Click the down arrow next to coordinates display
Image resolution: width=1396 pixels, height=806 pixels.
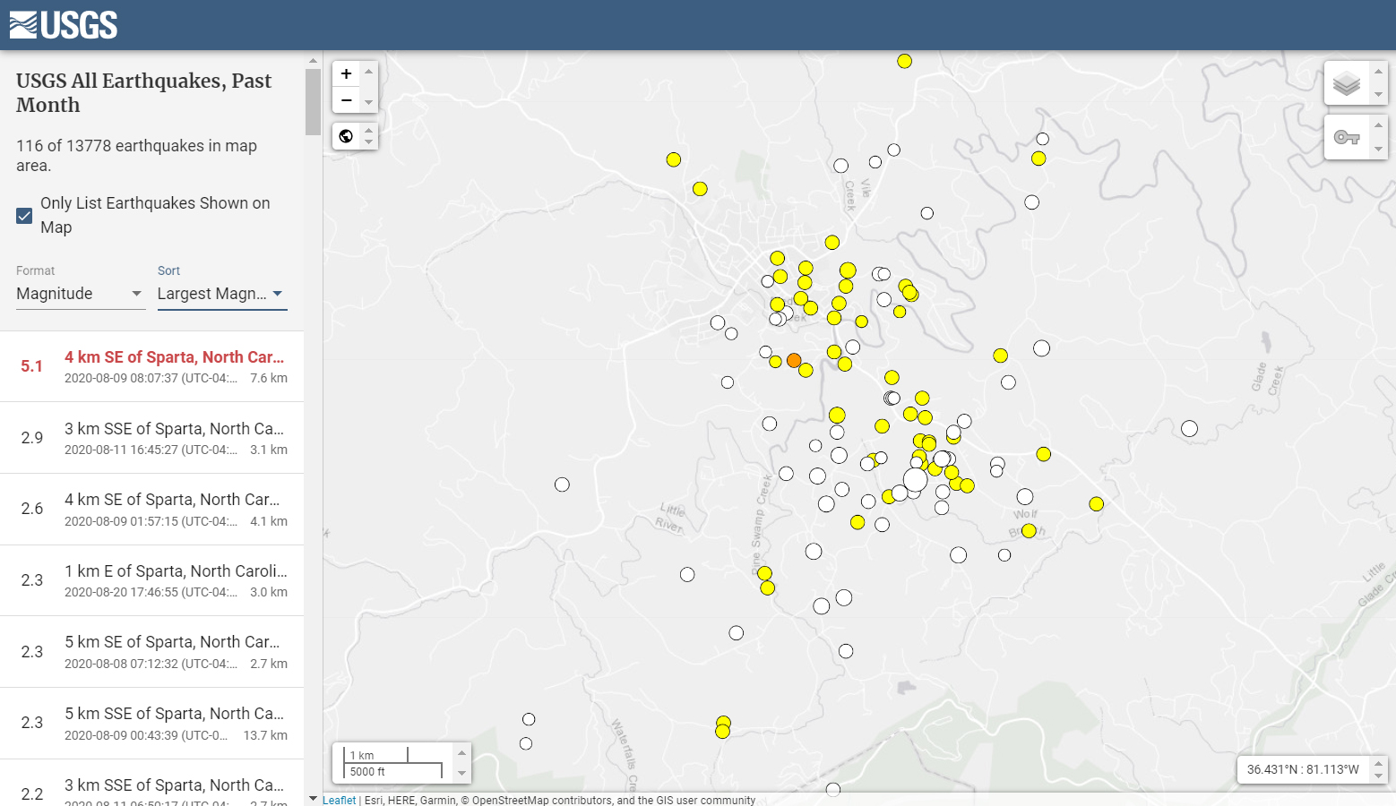(x=1379, y=776)
